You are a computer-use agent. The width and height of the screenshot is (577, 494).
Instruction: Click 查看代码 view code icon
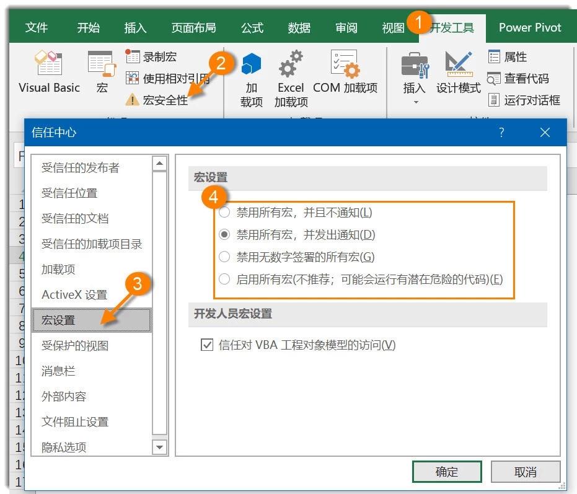coord(494,79)
